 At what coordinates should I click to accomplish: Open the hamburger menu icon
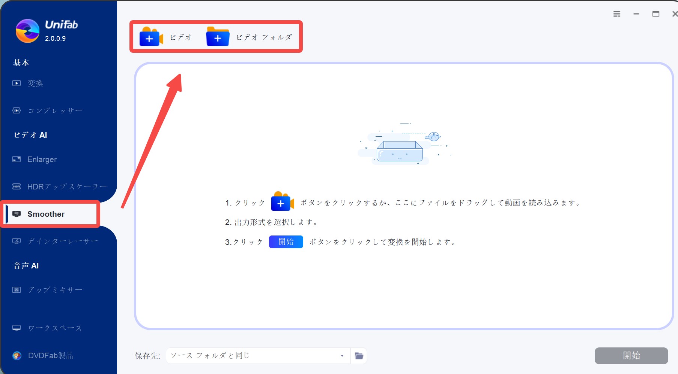617,14
